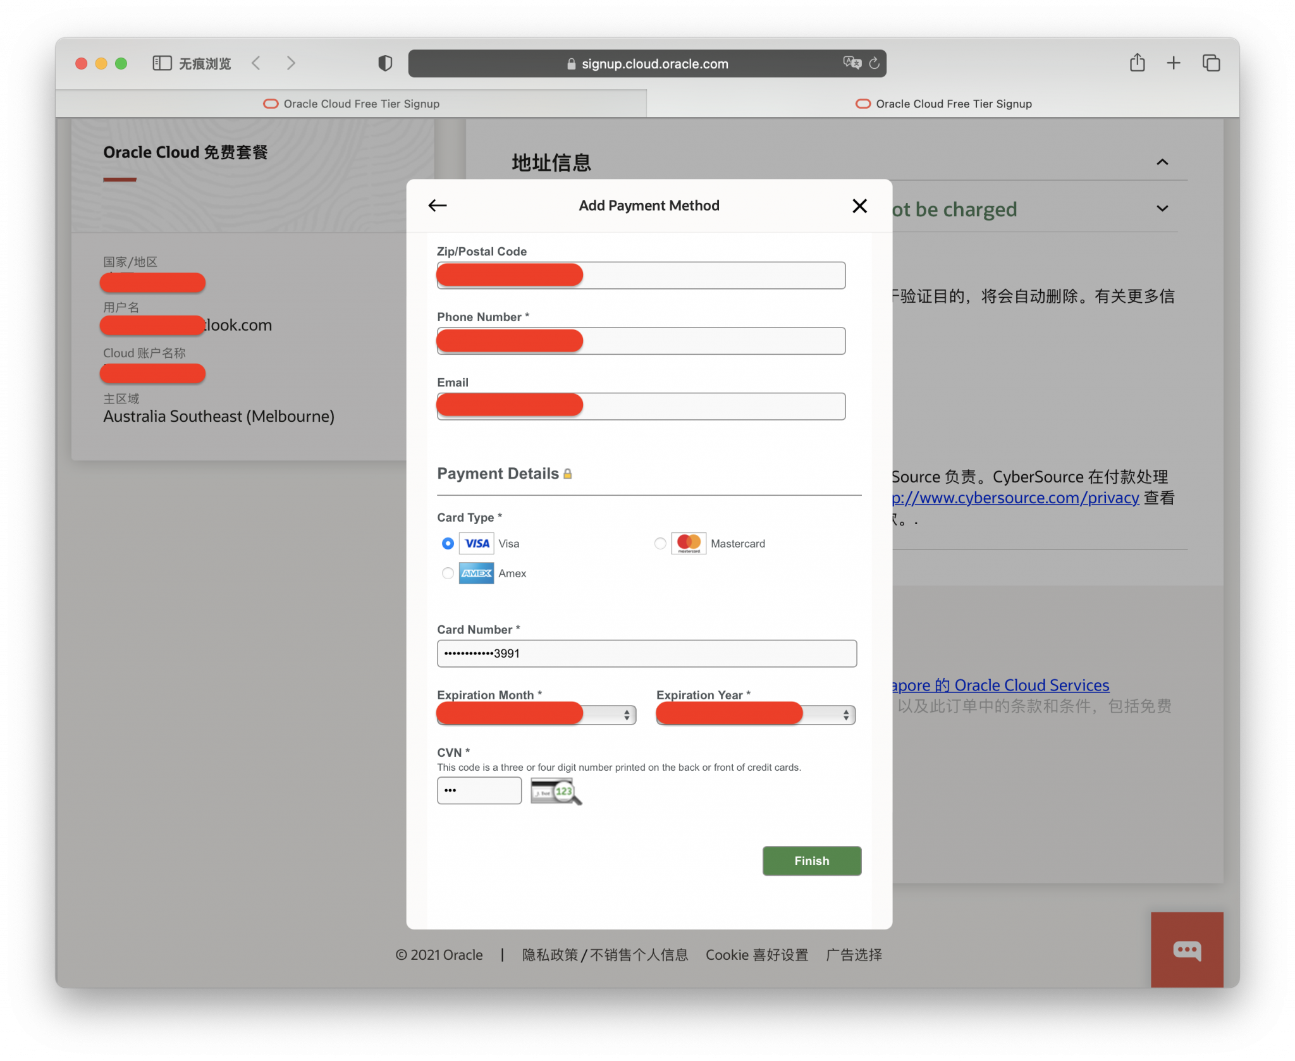The width and height of the screenshot is (1295, 1061).
Task: Click 'Australia Southeast (Melbourne)' region text
Action: [219, 416]
